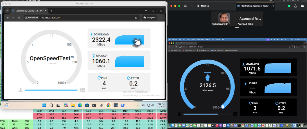Click the server icon beside progress bar
This screenshot has height=129, width=307.
(82, 90)
